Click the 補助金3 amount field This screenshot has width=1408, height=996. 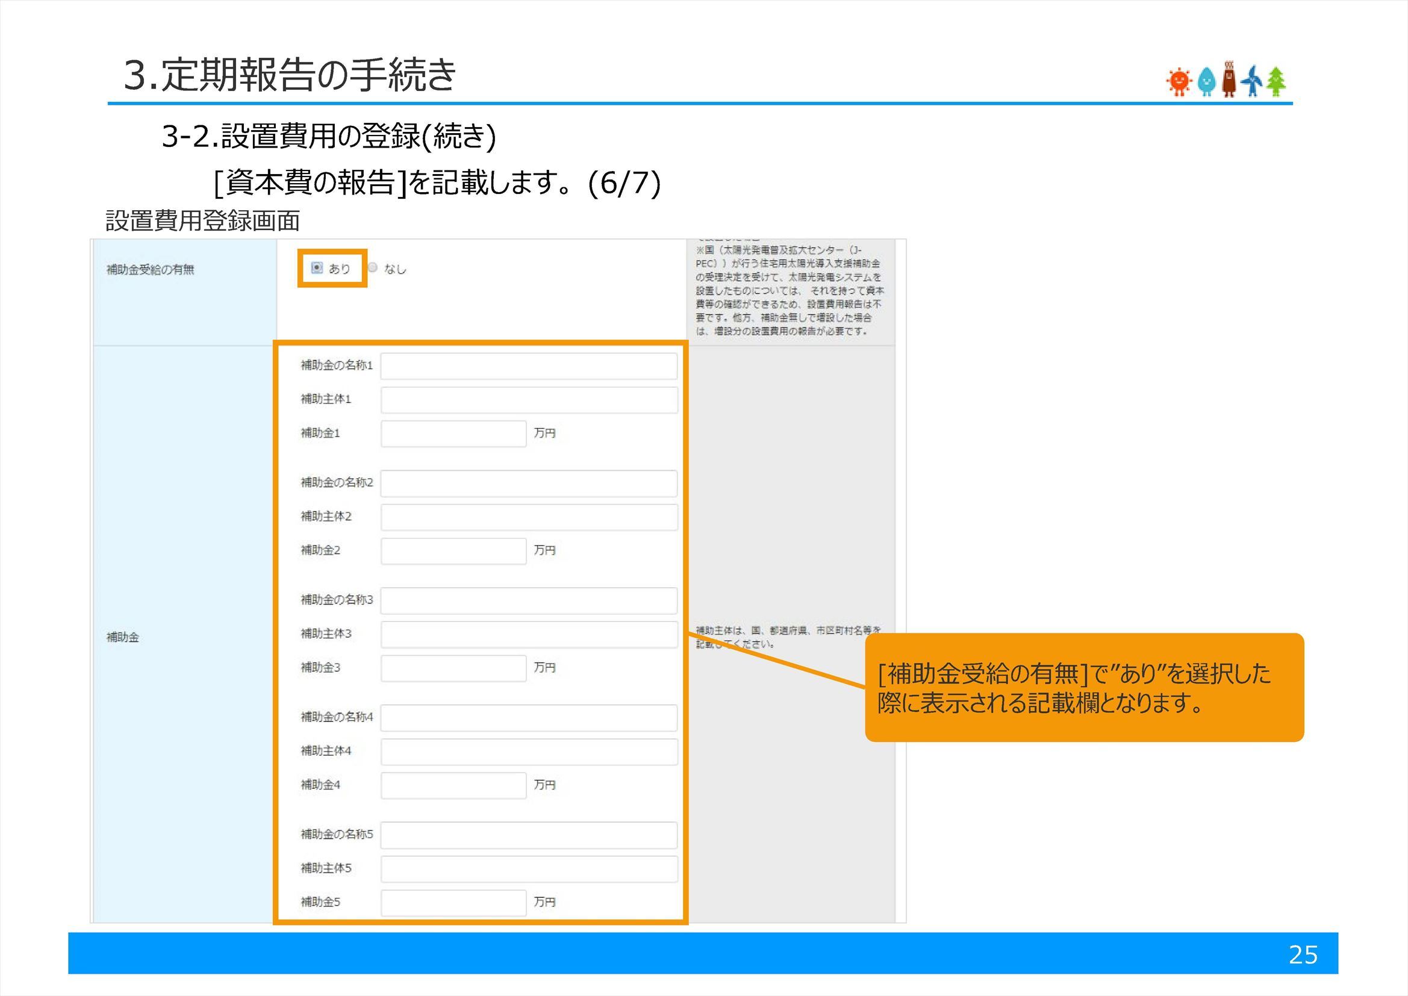coord(454,668)
